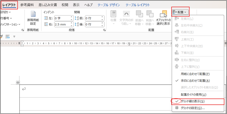Expand the 区切り dropdown
Viewport: 227px width, 114px height.
[x=5, y=12]
